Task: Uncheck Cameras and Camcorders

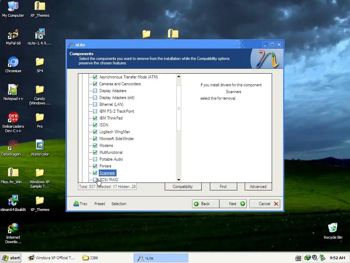Action: coord(95,84)
